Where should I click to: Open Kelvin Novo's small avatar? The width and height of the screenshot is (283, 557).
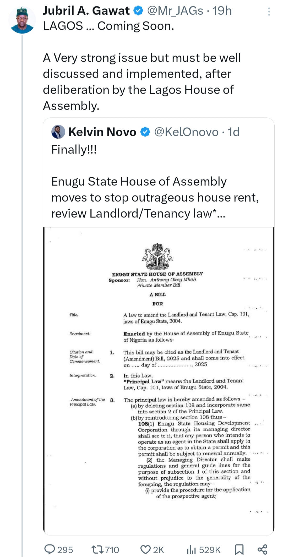[x=58, y=132]
